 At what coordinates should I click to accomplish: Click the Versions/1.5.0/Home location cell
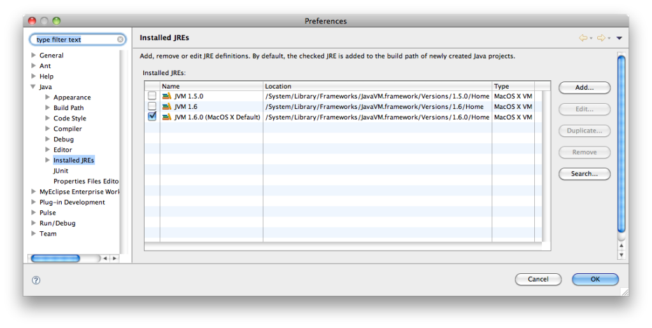pyautogui.click(x=377, y=96)
